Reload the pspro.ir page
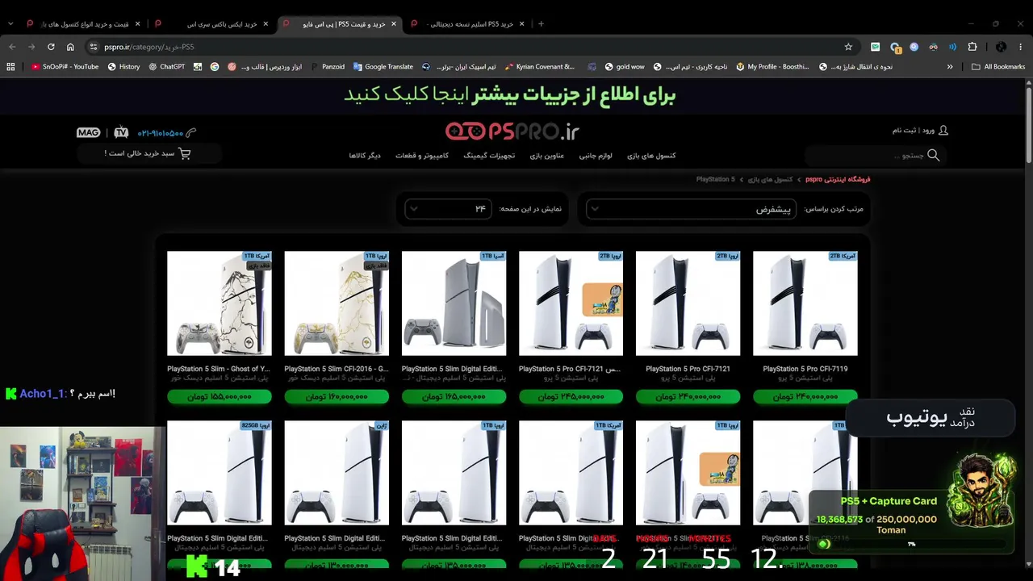 coord(51,47)
